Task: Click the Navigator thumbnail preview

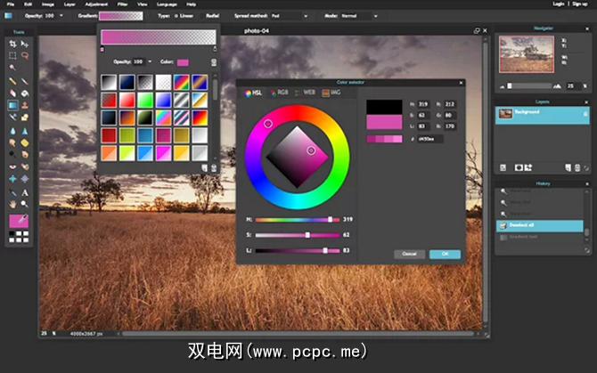Action: pyautogui.click(x=527, y=54)
